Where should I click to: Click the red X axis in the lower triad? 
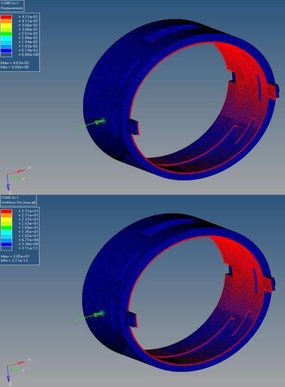click(x=17, y=363)
